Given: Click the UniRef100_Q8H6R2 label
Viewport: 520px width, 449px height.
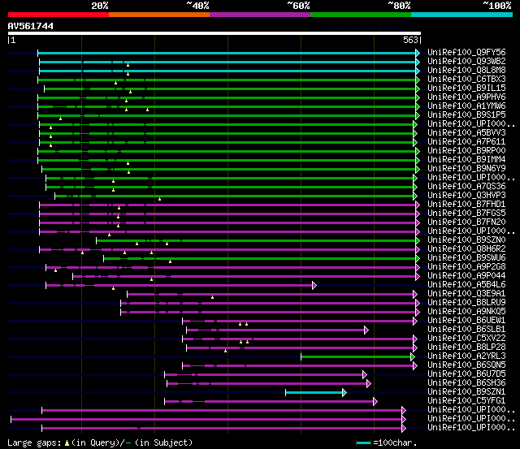Looking at the screenshot, I should (x=466, y=249).
